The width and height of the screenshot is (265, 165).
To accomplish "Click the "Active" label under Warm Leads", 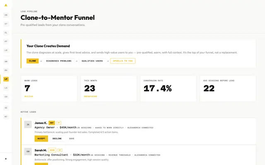I will click(x=29, y=96).
